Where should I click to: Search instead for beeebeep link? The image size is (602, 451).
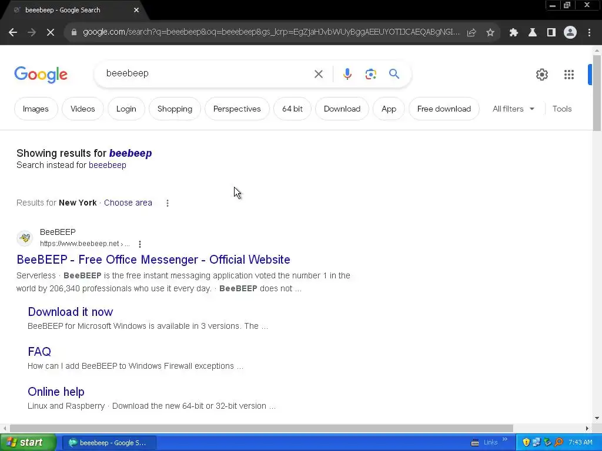coord(108,165)
